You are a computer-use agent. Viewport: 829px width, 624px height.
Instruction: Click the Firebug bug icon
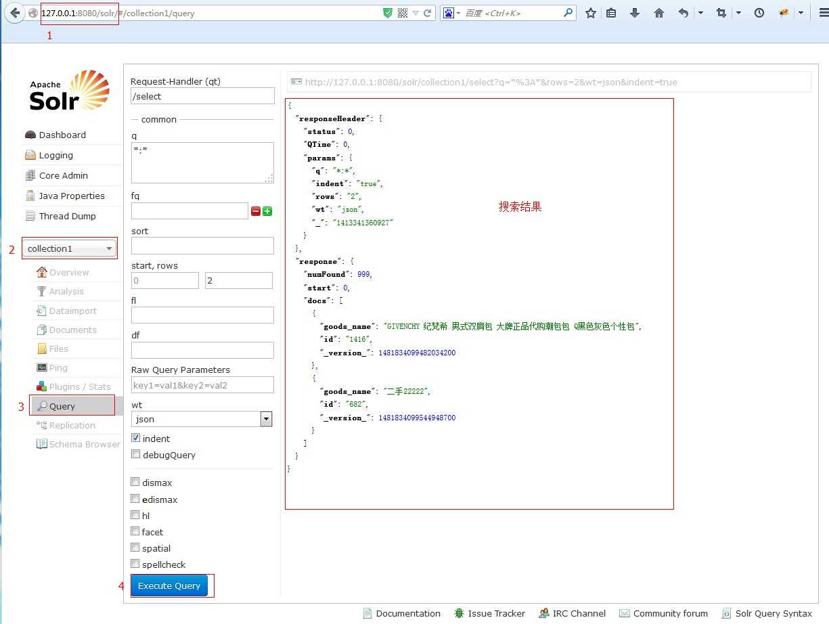784,13
